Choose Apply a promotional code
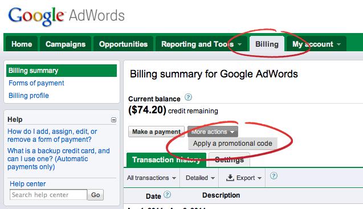The image size is (363, 209). [x=233, y=144]
